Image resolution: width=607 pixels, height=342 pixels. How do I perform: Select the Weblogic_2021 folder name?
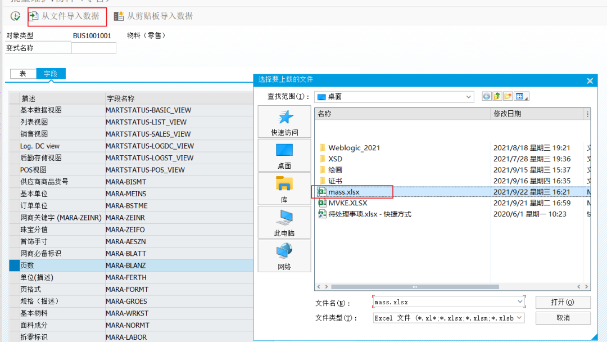pos(354,147)
